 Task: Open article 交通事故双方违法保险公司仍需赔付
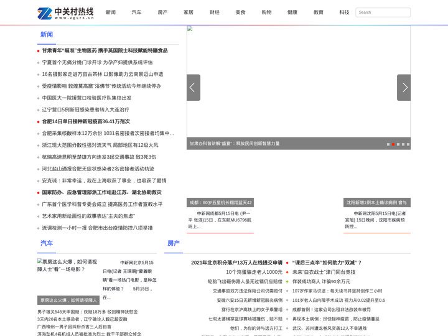point(248,291)
